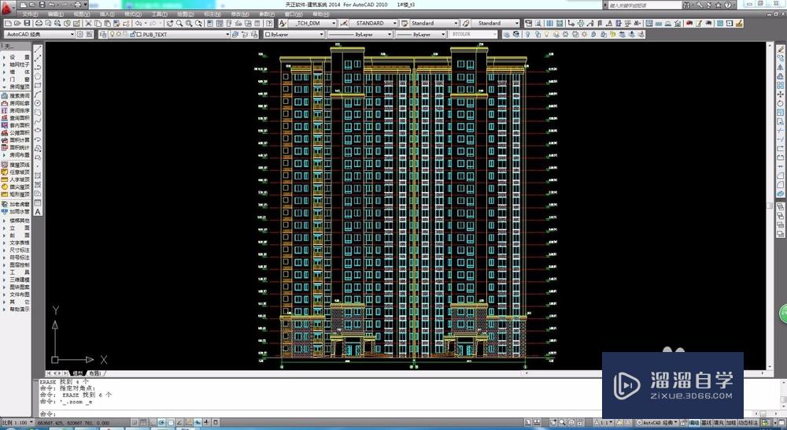Open Layer Properties Manager icon
Viewport: 787px width, 430px height.
103,34
